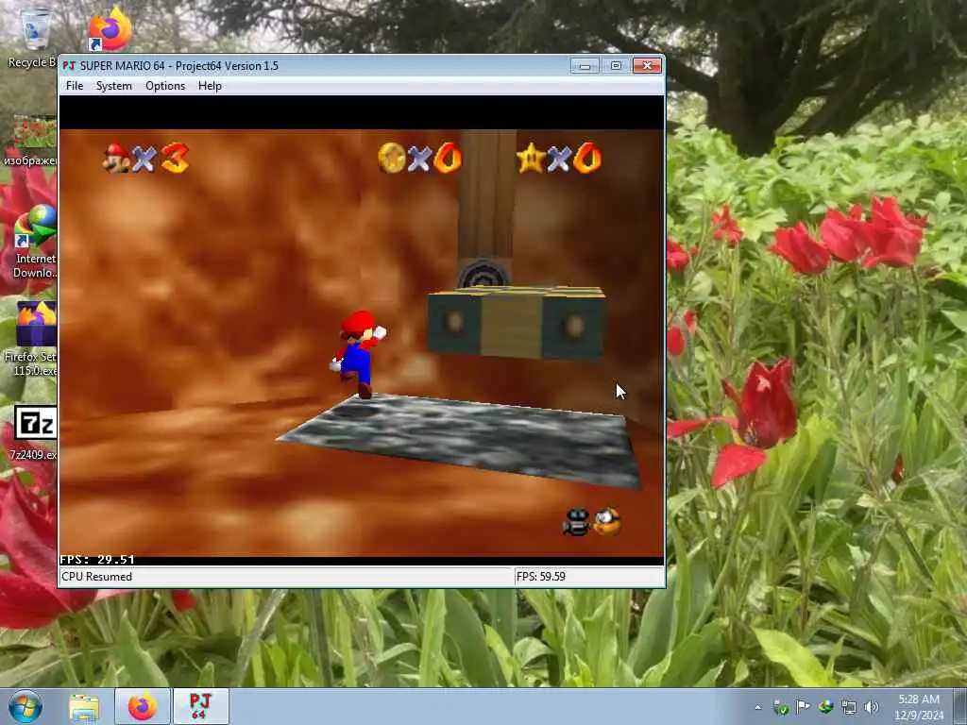Open the Windows Start menu orb
967x725 pixels.
25,706
